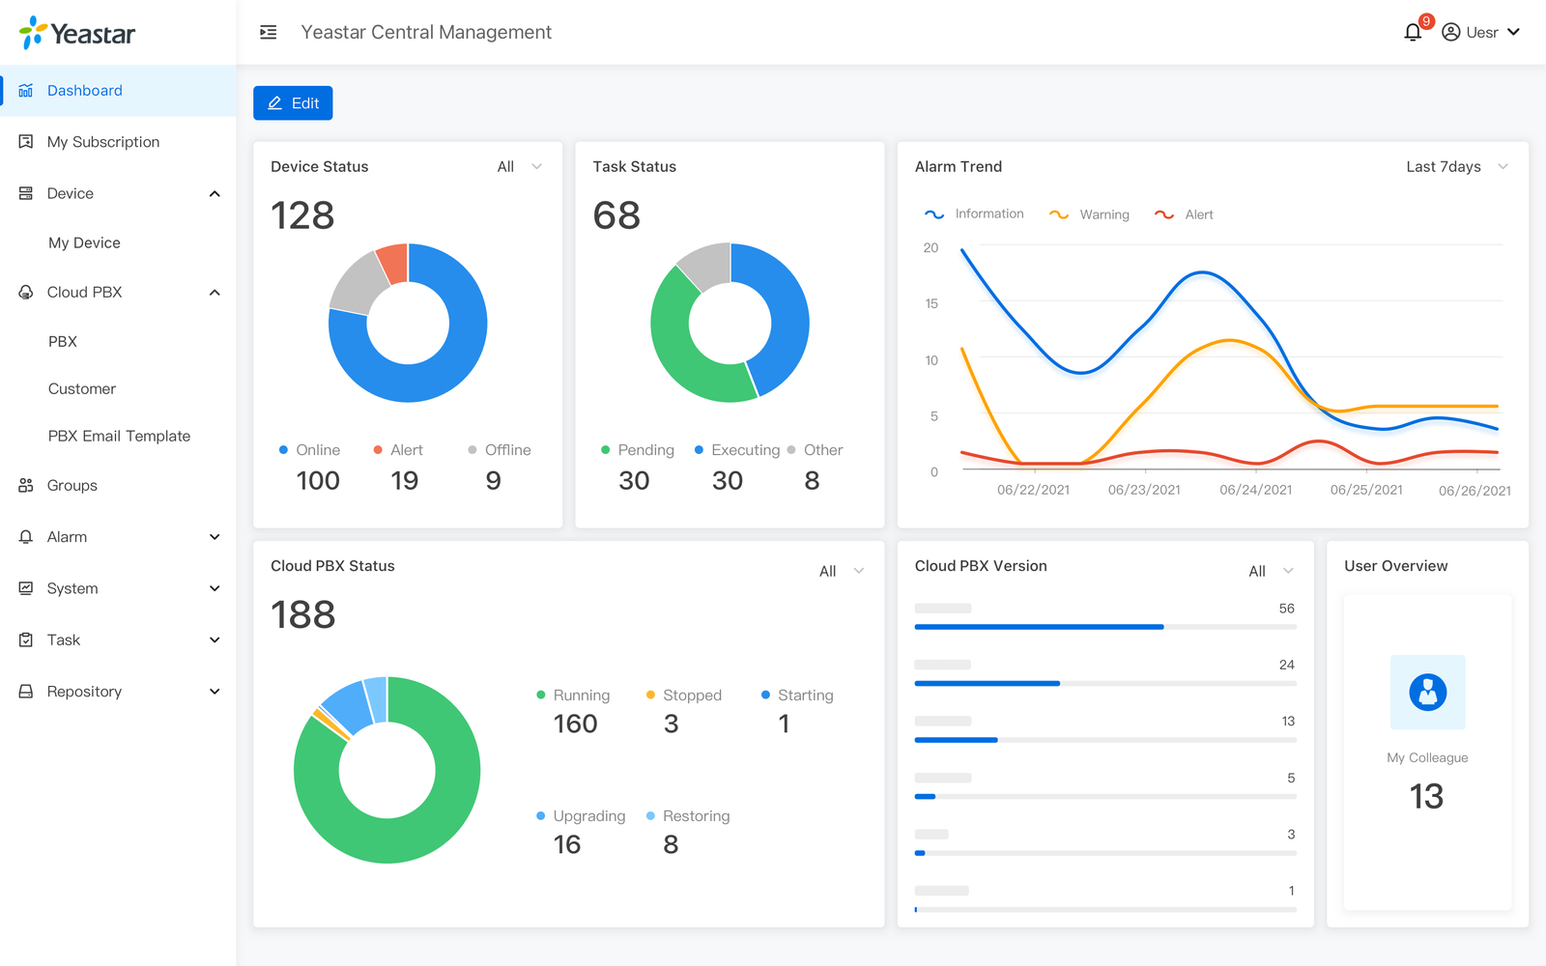This screenshot has height=966, width=1546.
Task: Toggle Information series in Alarm Trend legend
Action: (x=974, y=214)
